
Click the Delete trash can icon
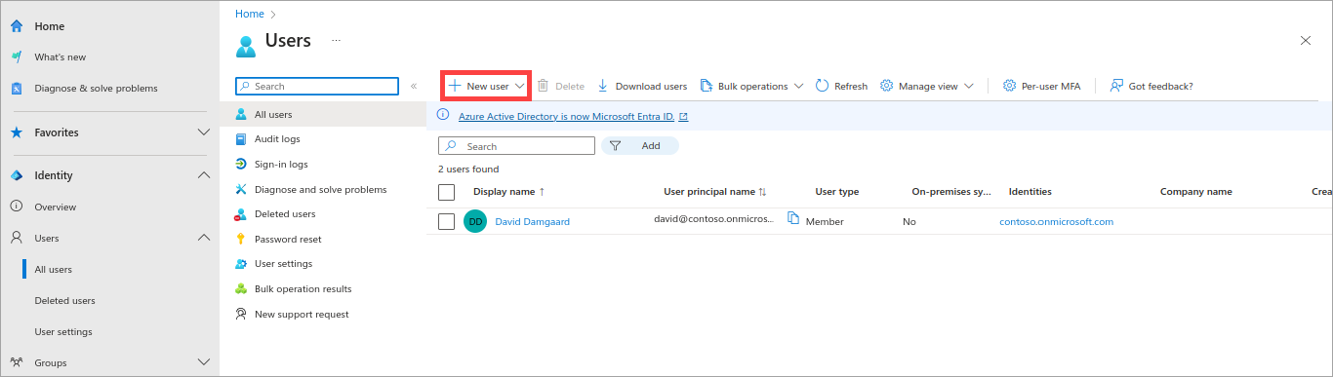[x=544, y=86]
